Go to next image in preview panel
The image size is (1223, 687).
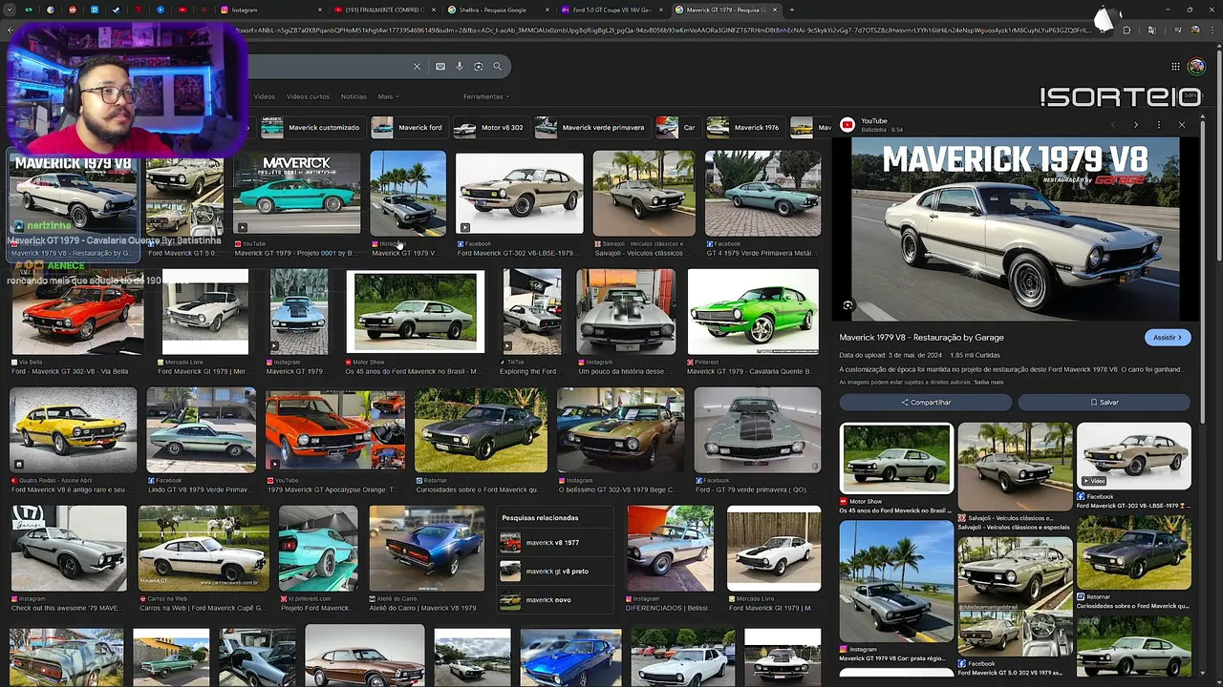click(1135, 125)
